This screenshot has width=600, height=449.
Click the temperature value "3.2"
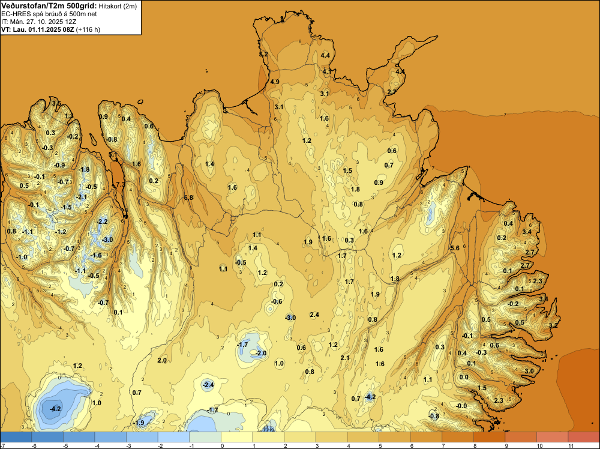(553, 325)
